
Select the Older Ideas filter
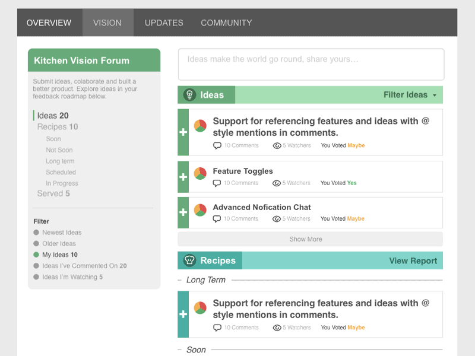[x=55, y=244]
